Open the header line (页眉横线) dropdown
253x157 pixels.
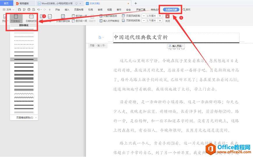pyautogui.click(x=16, y=21)
